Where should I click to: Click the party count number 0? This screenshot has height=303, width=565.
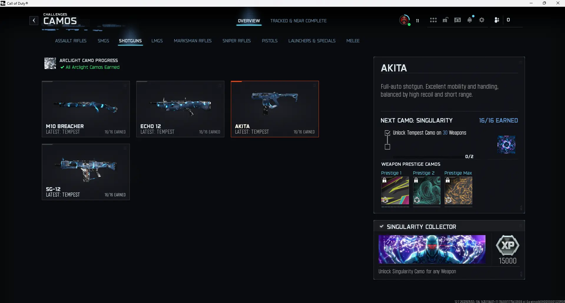(x=508, y=20)
